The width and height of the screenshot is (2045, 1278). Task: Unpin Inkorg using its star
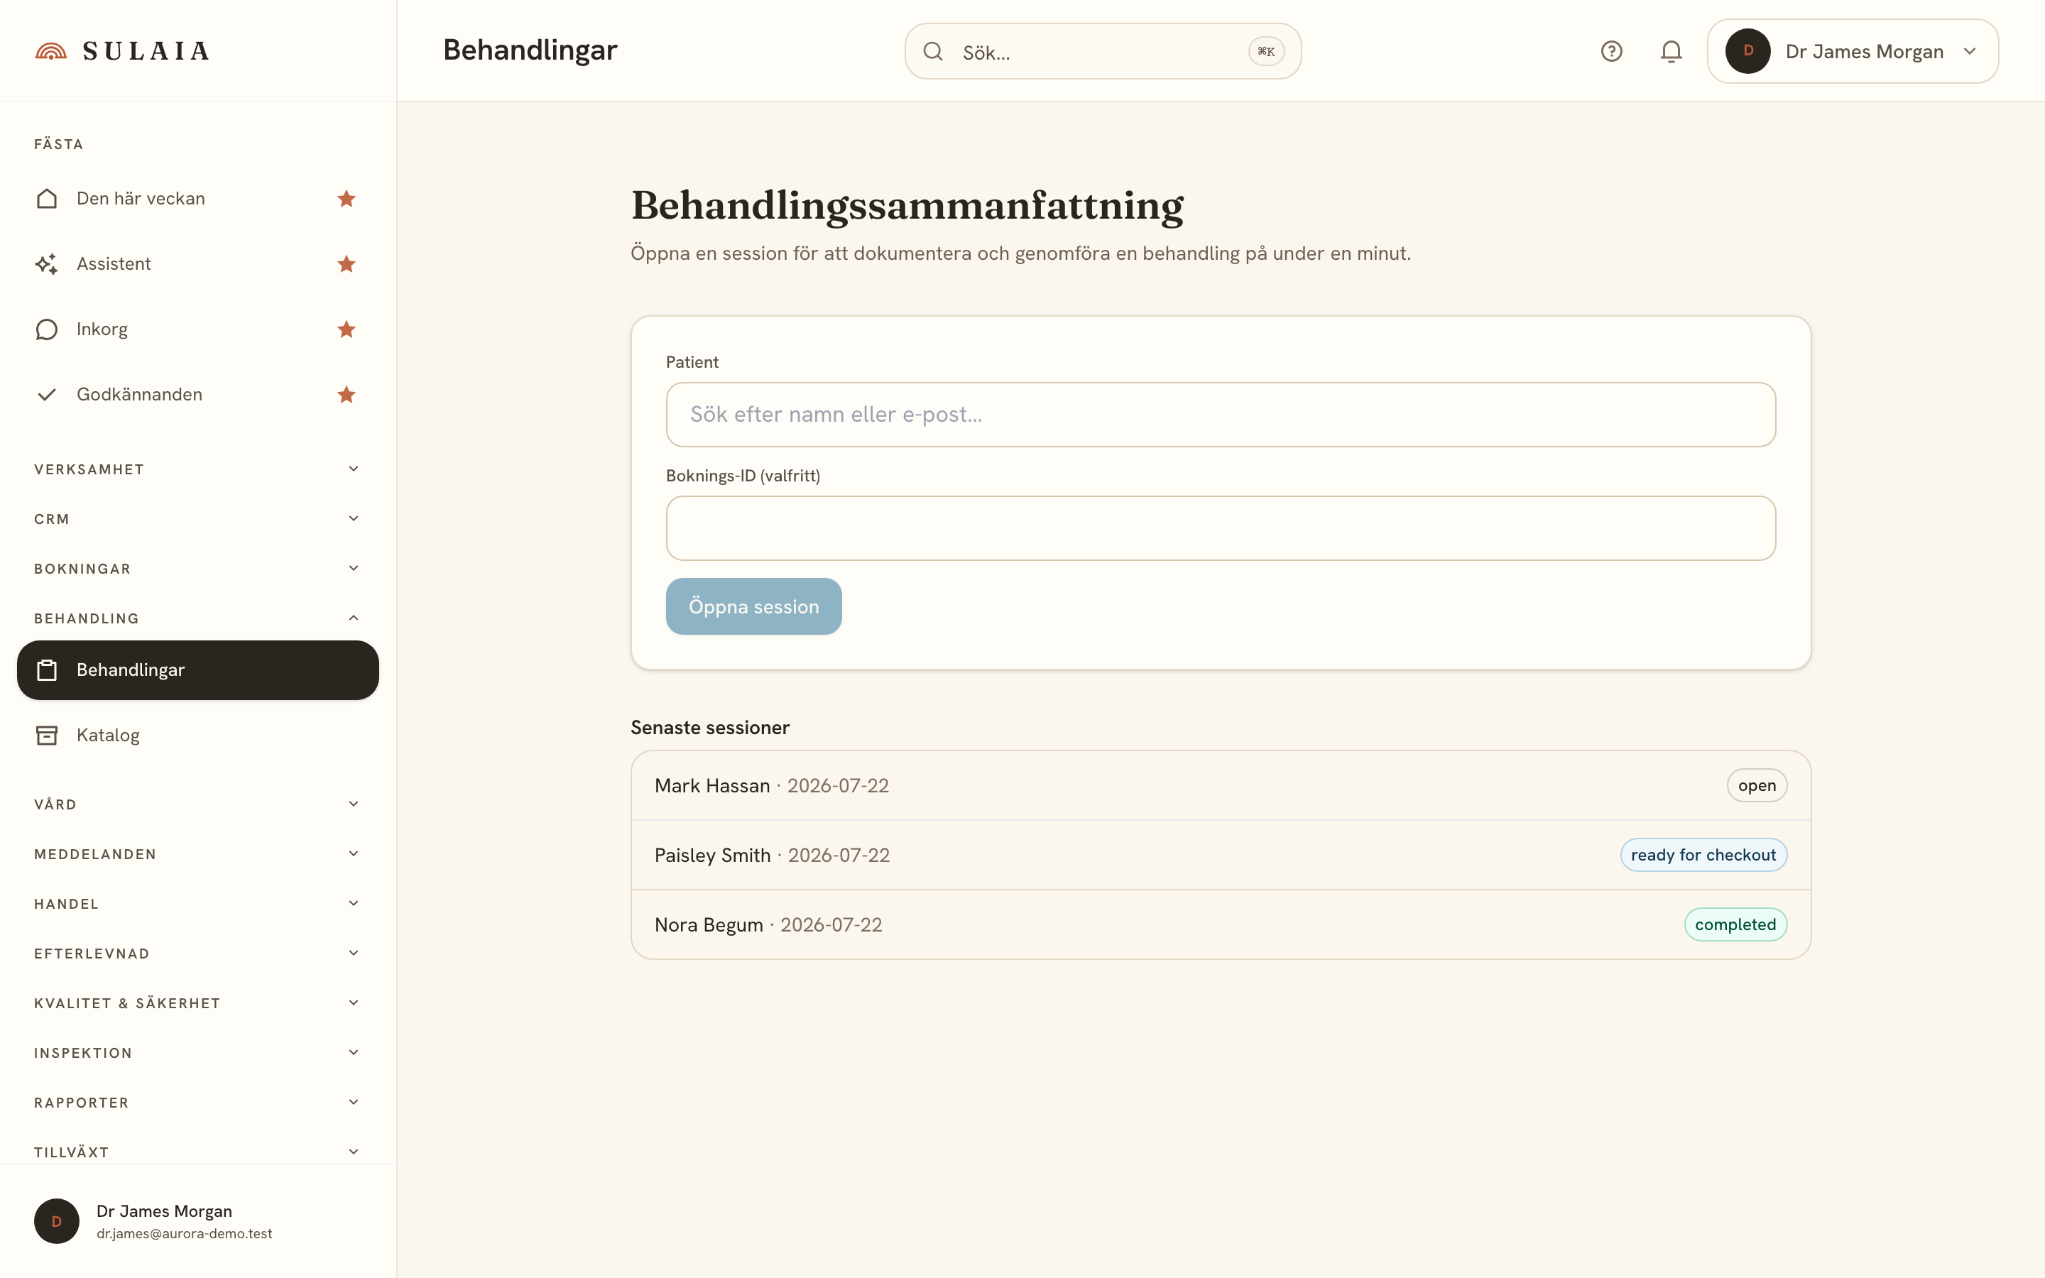click(x=347, y=329)
